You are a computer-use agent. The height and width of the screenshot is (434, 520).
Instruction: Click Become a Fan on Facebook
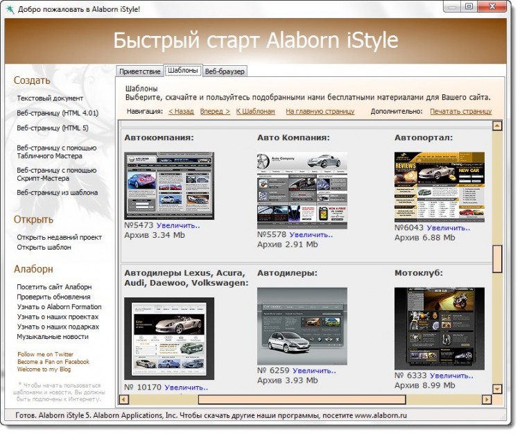pyautogui.click(x=53, y=362)
